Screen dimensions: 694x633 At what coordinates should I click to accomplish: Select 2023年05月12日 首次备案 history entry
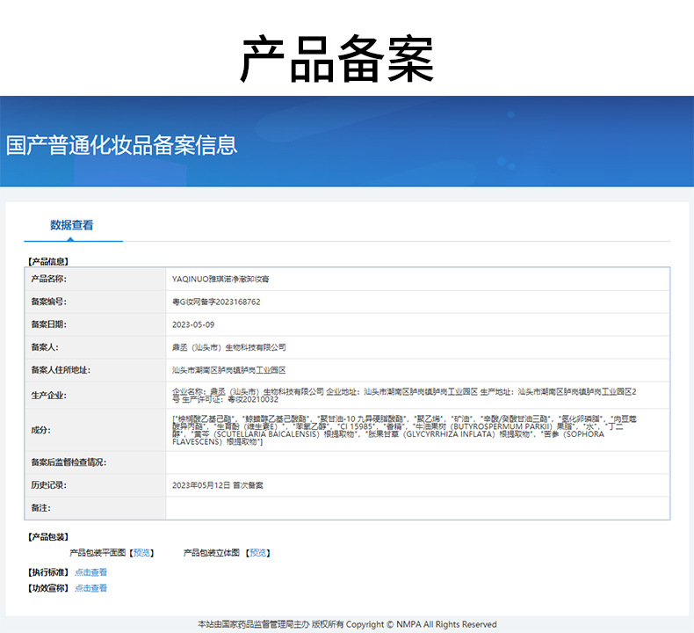tap(217, 485)
